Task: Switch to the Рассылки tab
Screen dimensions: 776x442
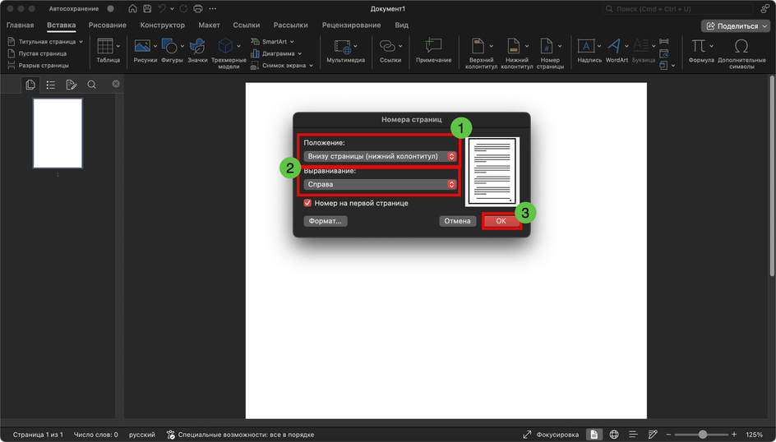Action: [290, 25]
